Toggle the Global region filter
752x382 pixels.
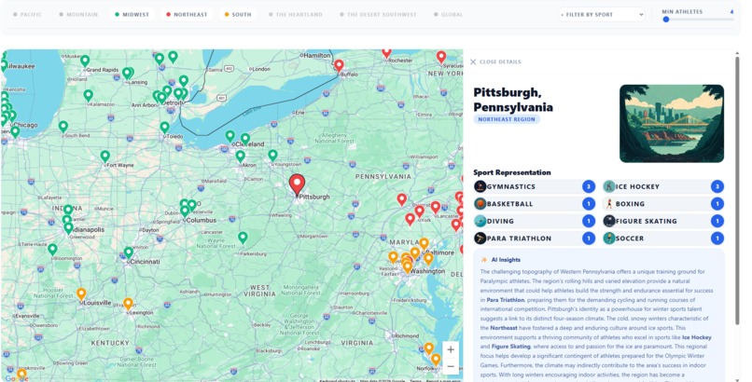pos(449,14)
